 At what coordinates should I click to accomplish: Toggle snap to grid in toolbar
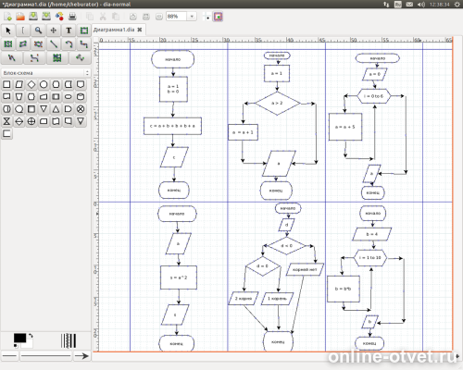coord(206,17)
